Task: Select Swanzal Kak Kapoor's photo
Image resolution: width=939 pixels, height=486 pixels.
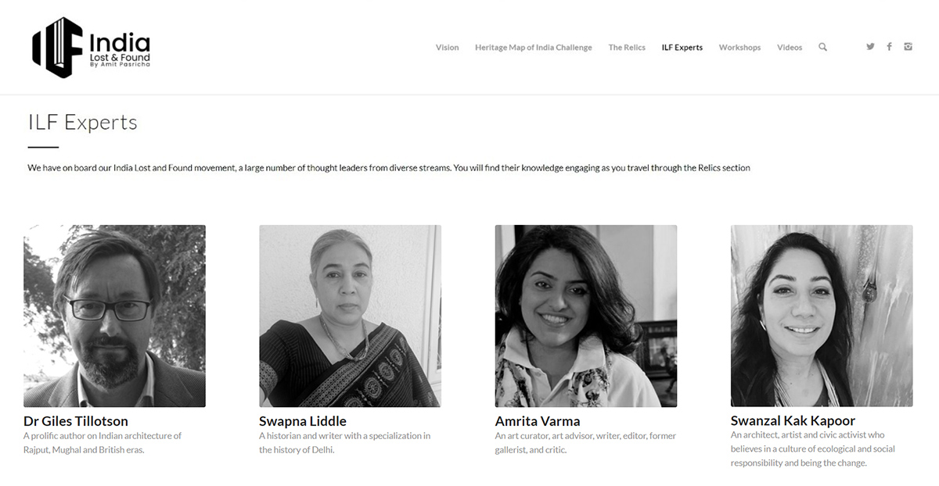Action: click(821, 315)
